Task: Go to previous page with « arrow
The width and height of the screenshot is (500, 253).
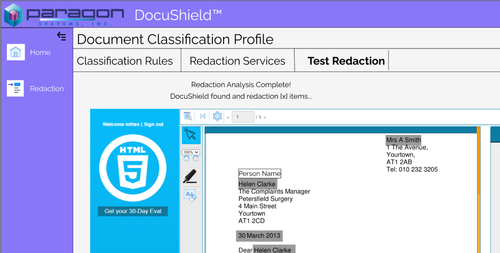Action: tap(228, 117)
